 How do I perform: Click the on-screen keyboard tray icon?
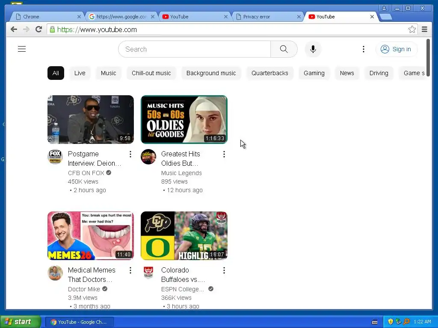(x=375, y=322)
